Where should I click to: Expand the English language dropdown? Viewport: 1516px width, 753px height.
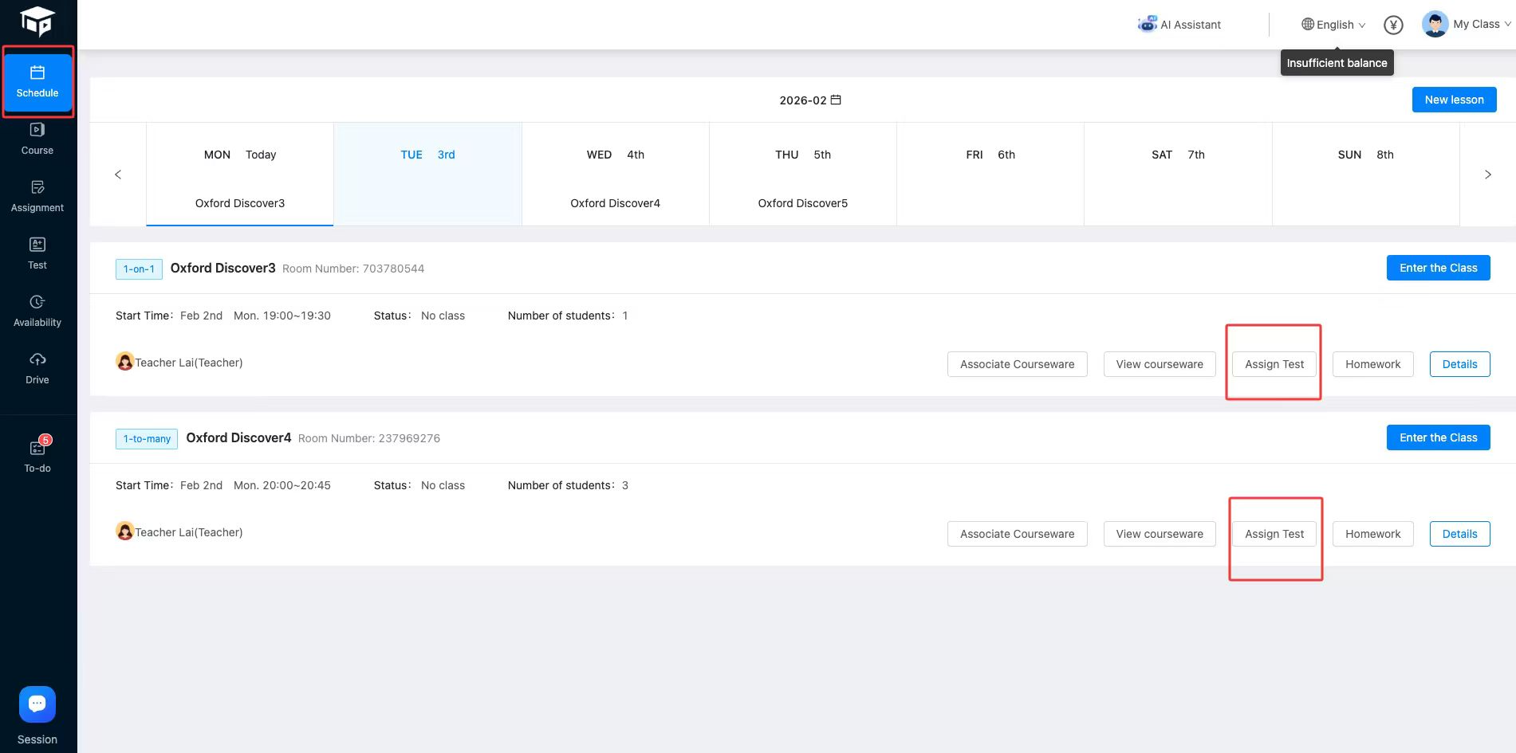pyautogui.click(x=1333, y=25)
